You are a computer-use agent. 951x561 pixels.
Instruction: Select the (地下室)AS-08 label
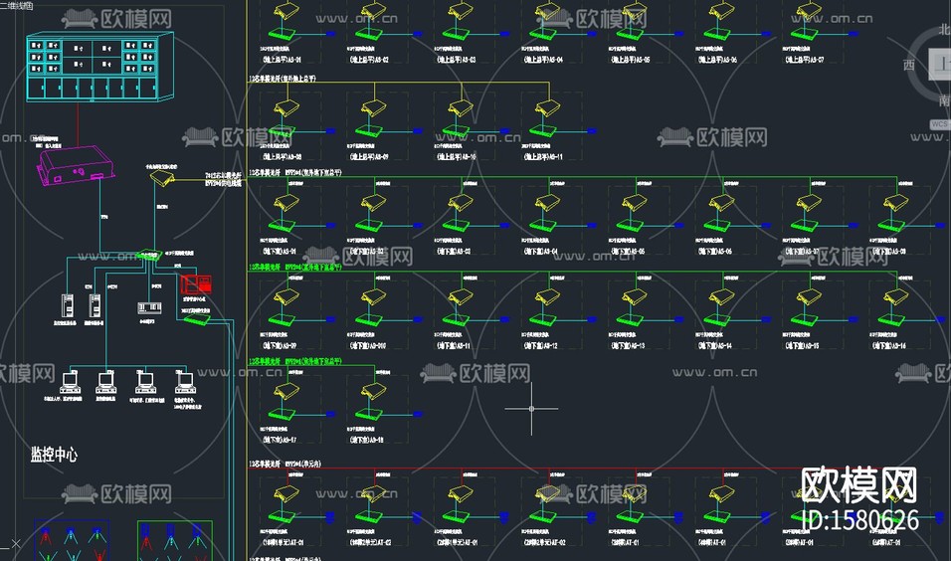tap(888, 251)
